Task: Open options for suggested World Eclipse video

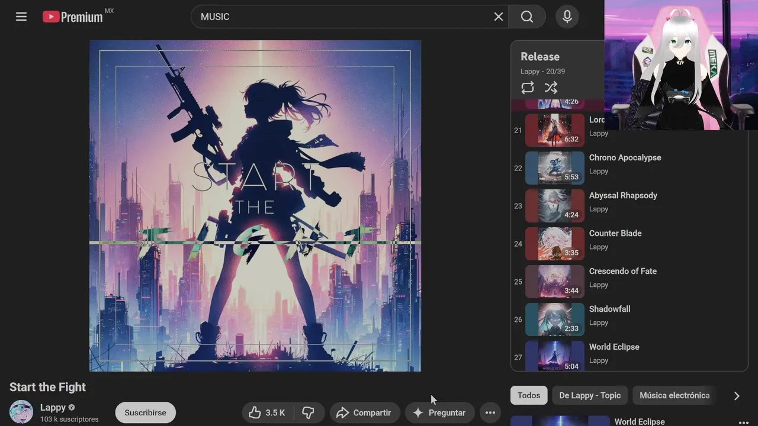Action: [744, 422]
